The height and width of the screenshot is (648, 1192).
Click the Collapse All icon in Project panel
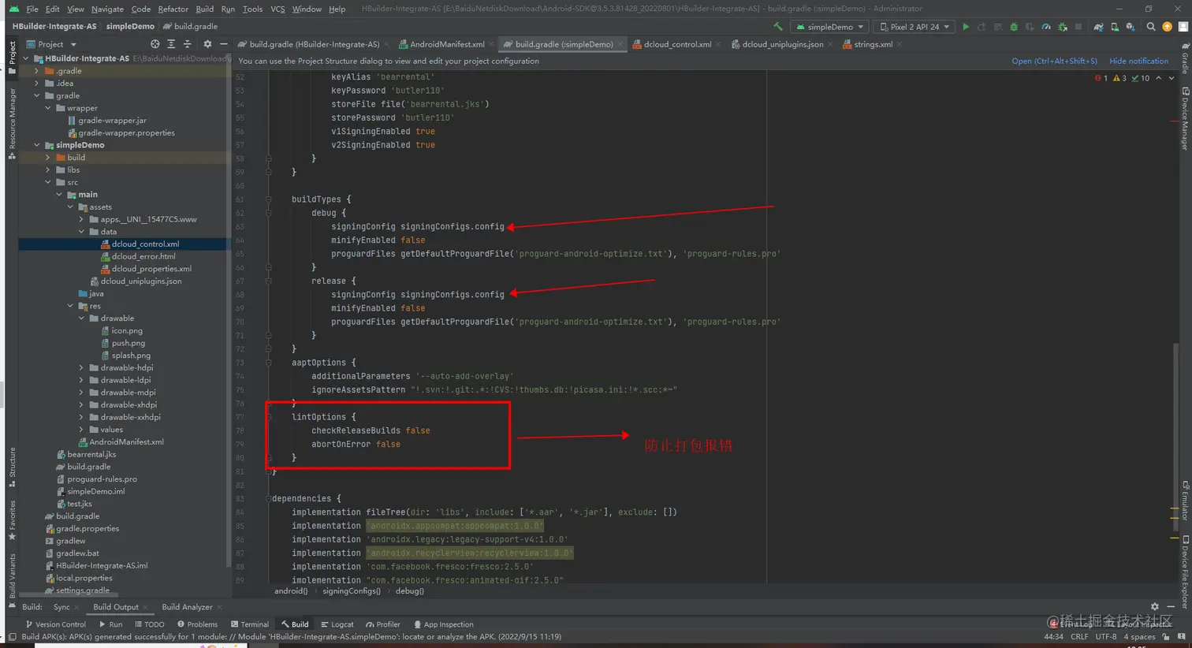[x=187, y=44]
